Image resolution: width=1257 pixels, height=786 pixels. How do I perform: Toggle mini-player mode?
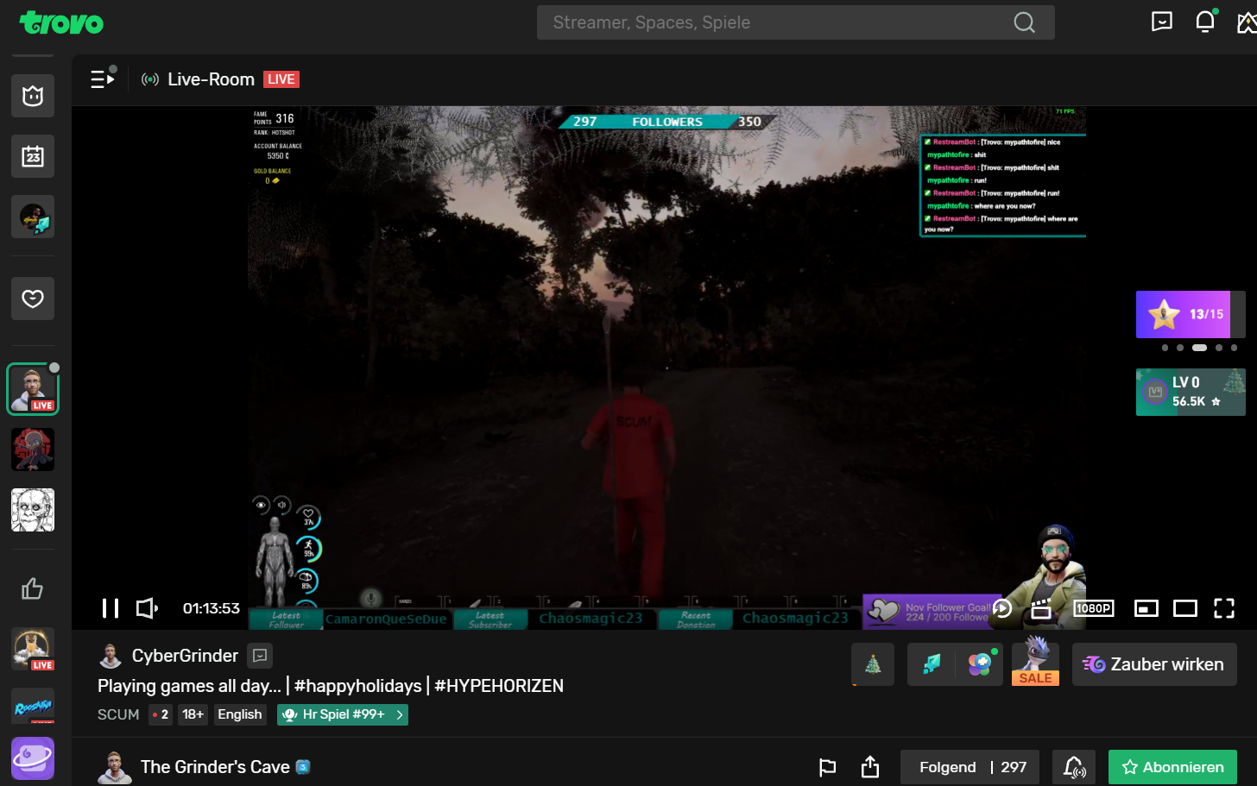click(x=1146, y=608)
